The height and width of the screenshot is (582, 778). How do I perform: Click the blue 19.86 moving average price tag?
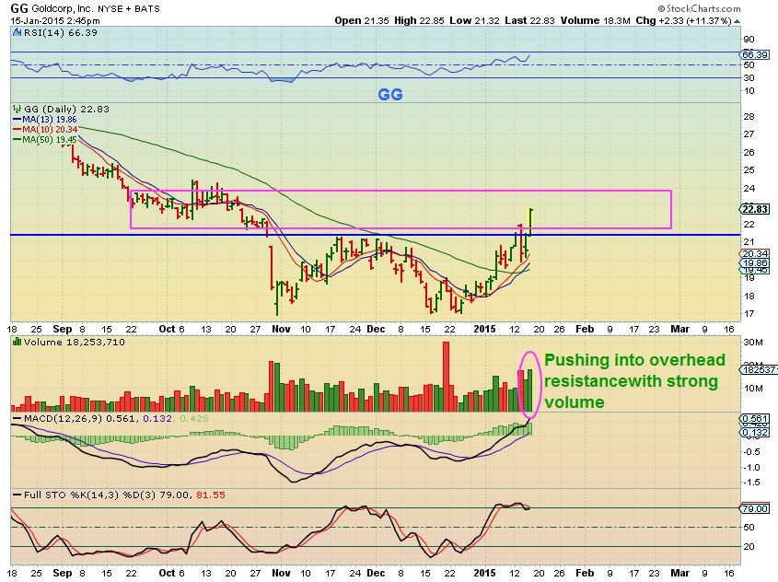[x=755, y=263]
